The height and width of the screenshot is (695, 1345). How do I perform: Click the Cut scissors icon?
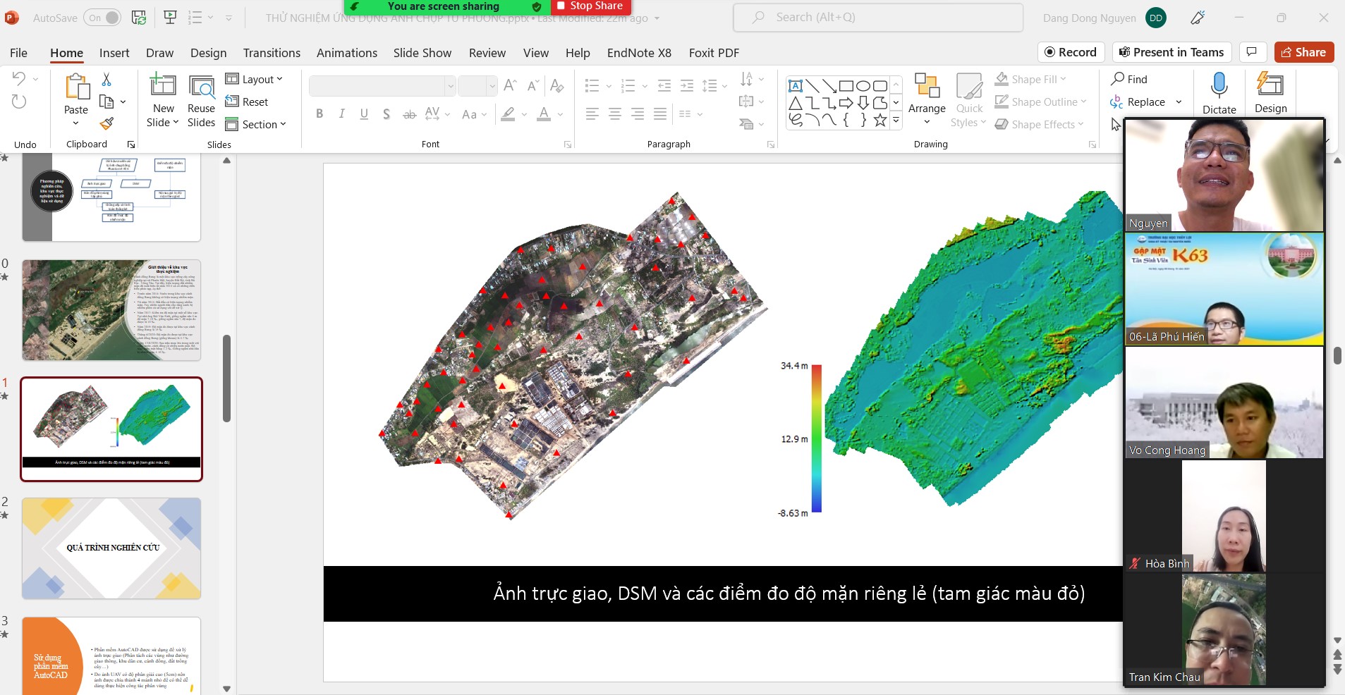coord(106,79)
